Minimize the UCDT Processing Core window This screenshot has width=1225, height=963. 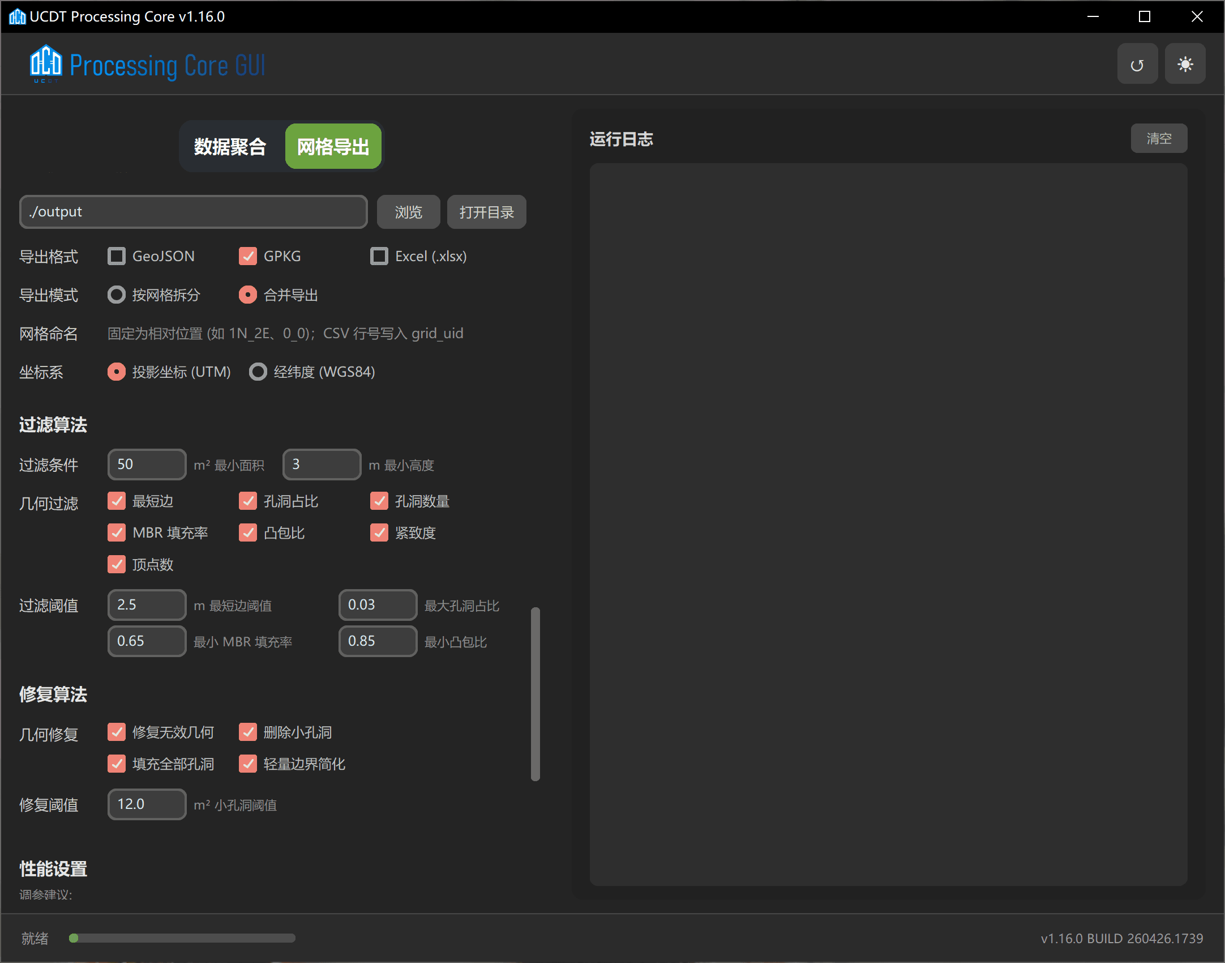[x=1093, y=16]
